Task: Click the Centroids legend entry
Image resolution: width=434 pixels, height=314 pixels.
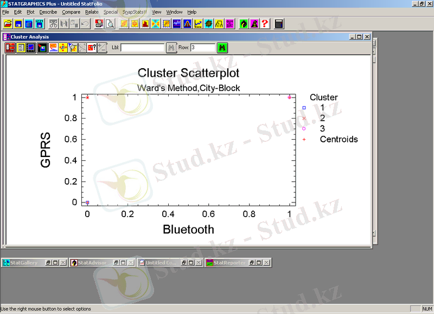Action: [x=339, y=139]
